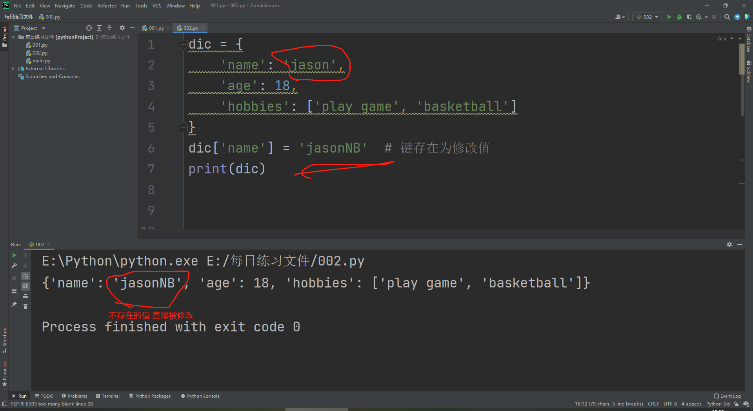
Task: Toggle soft-wrap in the Run console
Action: point(25,276)
